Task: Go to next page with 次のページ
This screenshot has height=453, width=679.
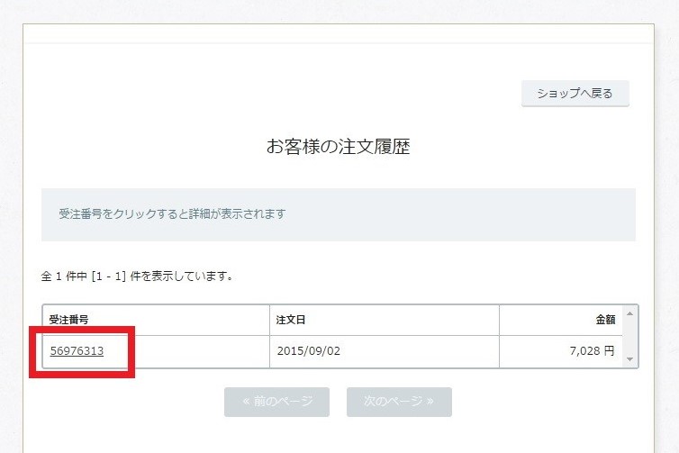Action: pyautogui.click(x=399, y=402)
